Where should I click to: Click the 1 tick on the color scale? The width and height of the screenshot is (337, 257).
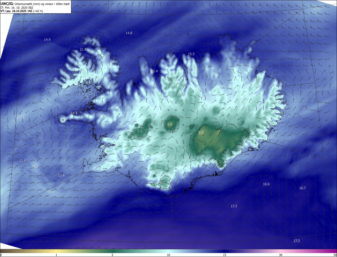point(56,255)
